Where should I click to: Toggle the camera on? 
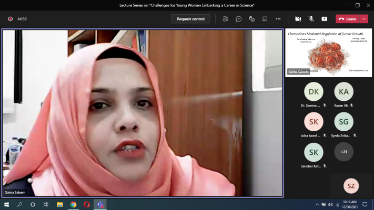pyautogui.click(x=298, y=19)
